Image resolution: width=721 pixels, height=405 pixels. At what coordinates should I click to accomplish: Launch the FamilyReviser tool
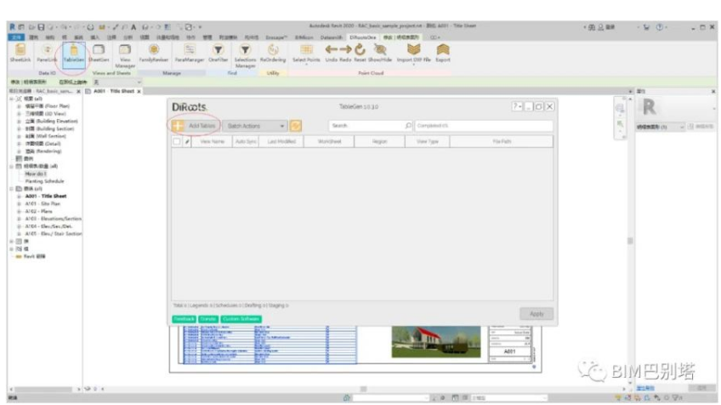[x=154, y=53]
